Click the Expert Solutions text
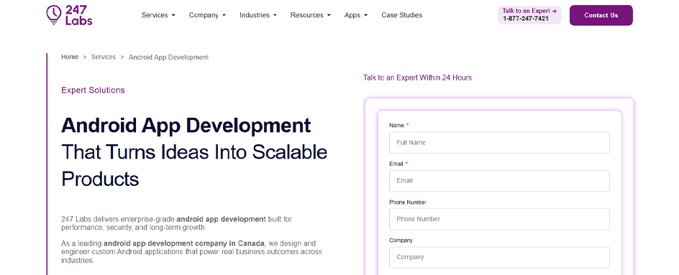 pos(93,90)
